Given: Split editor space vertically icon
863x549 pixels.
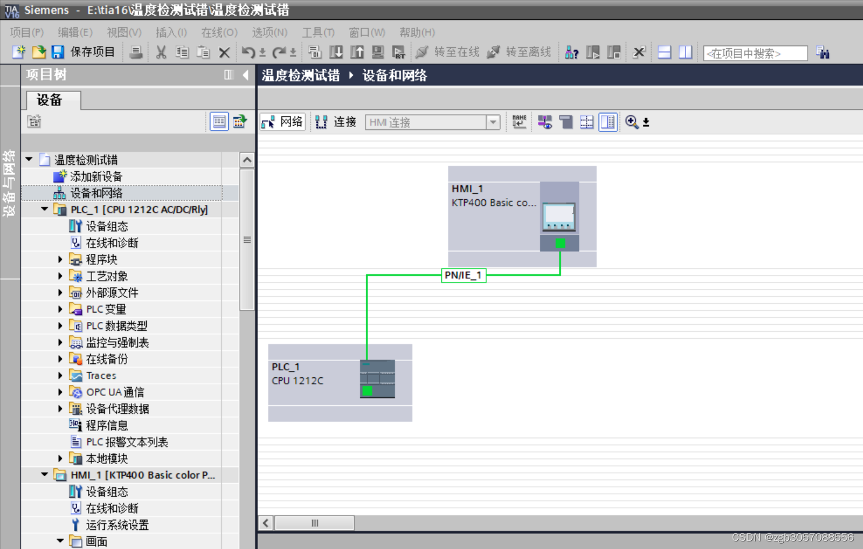Looking at the screenshot, I should (685, 52).
